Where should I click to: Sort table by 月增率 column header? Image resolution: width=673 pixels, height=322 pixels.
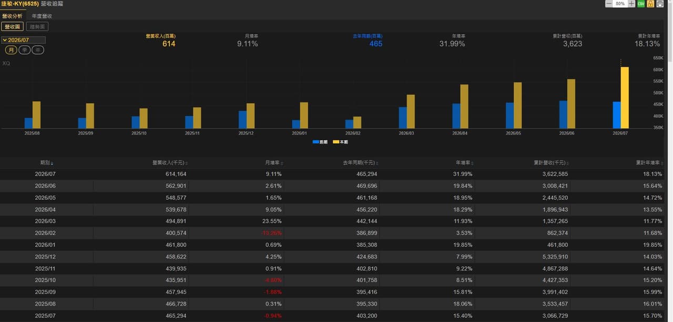(274, 163)
